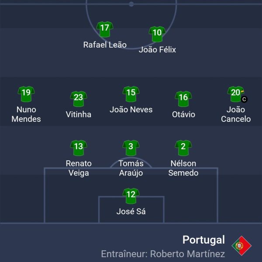Select Renato Veiga's number 13 shirt
262x262 pixels.
tap(79, 147)
